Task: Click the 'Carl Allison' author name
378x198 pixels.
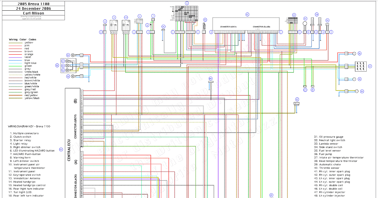Action: click(x=33, y=13)
